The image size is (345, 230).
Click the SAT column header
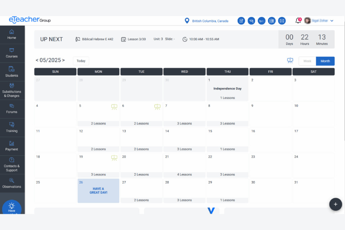point(314,72)
